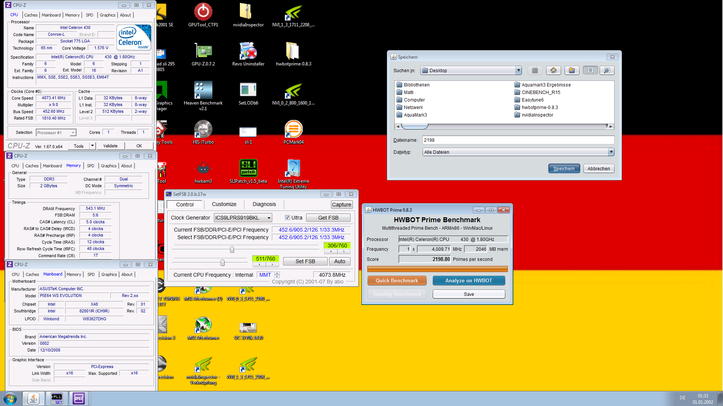Toggle the Ultra checkbox in SetFSB
723x406 pixels.
click(287, 218)
